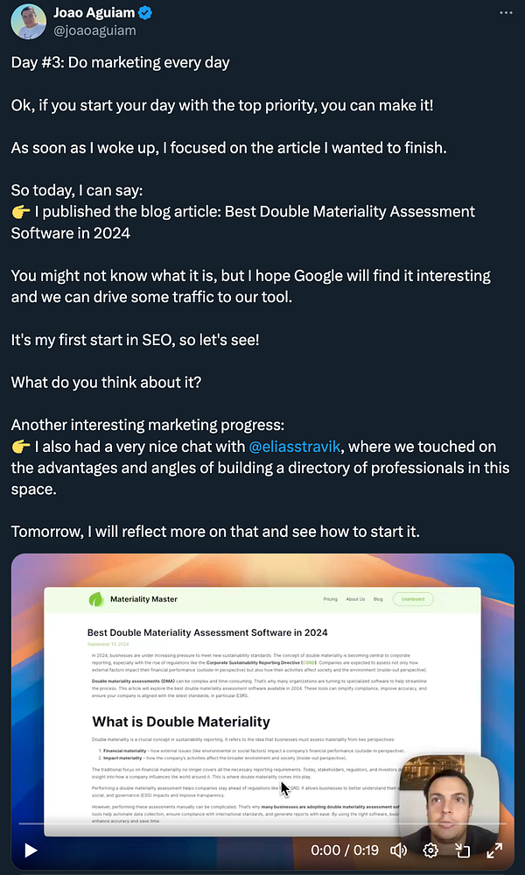Click Joao Aguiam's profile avatar
This screenshot has width=525, height=875.
[x=28, y=22]
